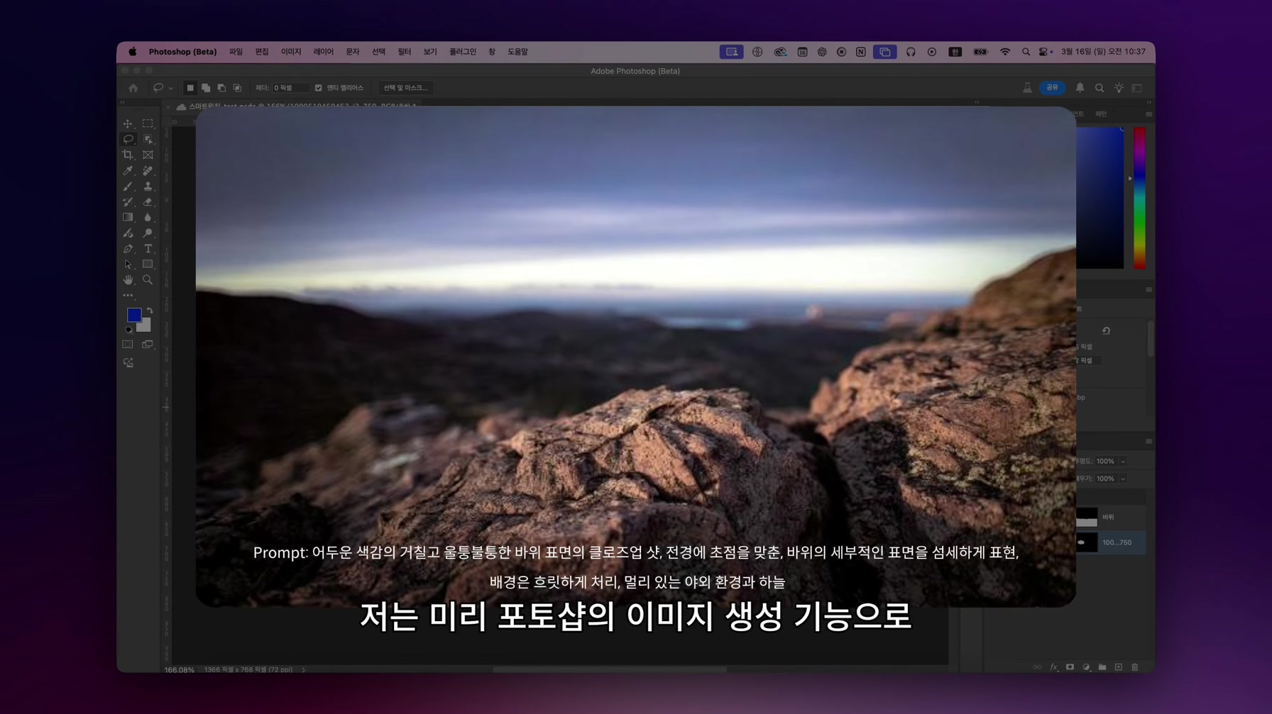1272x714 pixels.
Task: Select the Lasso tool in the tools panel
Action: (128, 140)
